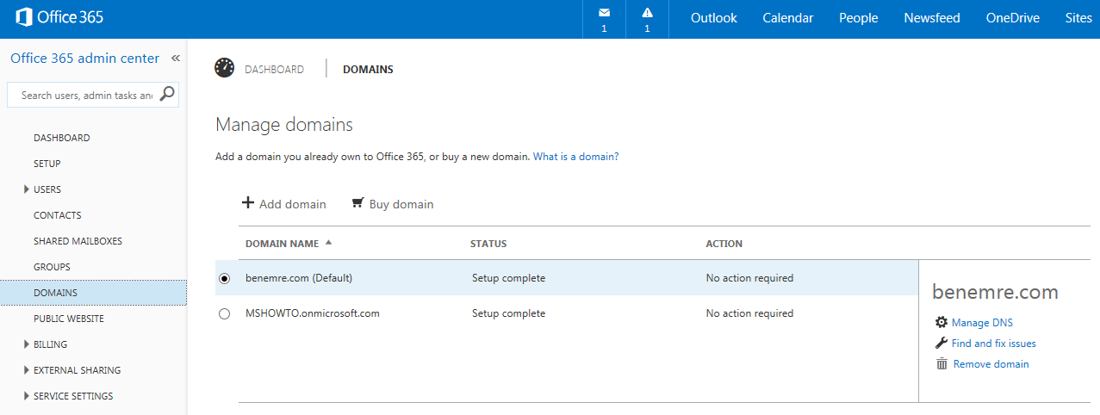Image resolution: width=1100 pixels, height=415 pixels.
Task: Click the shopping cart Buy domain icon
Action: coord(357,204)
